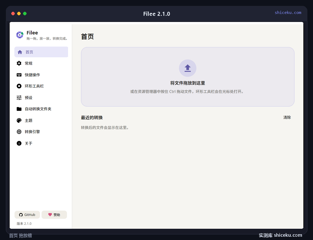Open the 关于 page
This screenshot has width=313, height=240.
click(x=41, y=143)
